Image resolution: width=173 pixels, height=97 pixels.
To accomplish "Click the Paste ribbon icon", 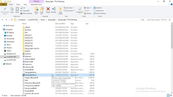I will tap(17, 9).
